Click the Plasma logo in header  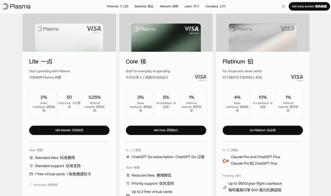16,6
